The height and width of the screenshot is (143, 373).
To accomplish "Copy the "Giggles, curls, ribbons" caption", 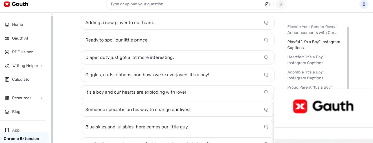I will coord(266,75).
